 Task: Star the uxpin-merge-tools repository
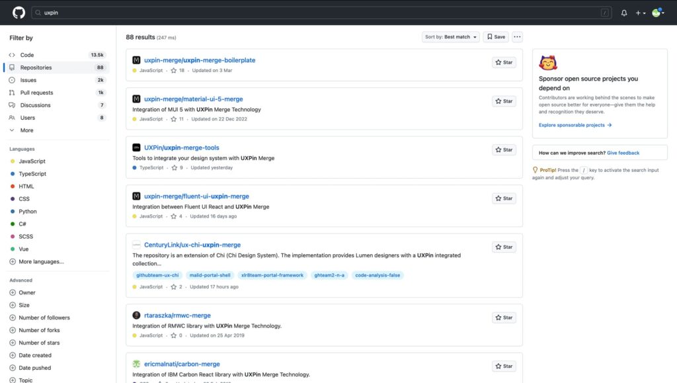click(x=504, y=150)
